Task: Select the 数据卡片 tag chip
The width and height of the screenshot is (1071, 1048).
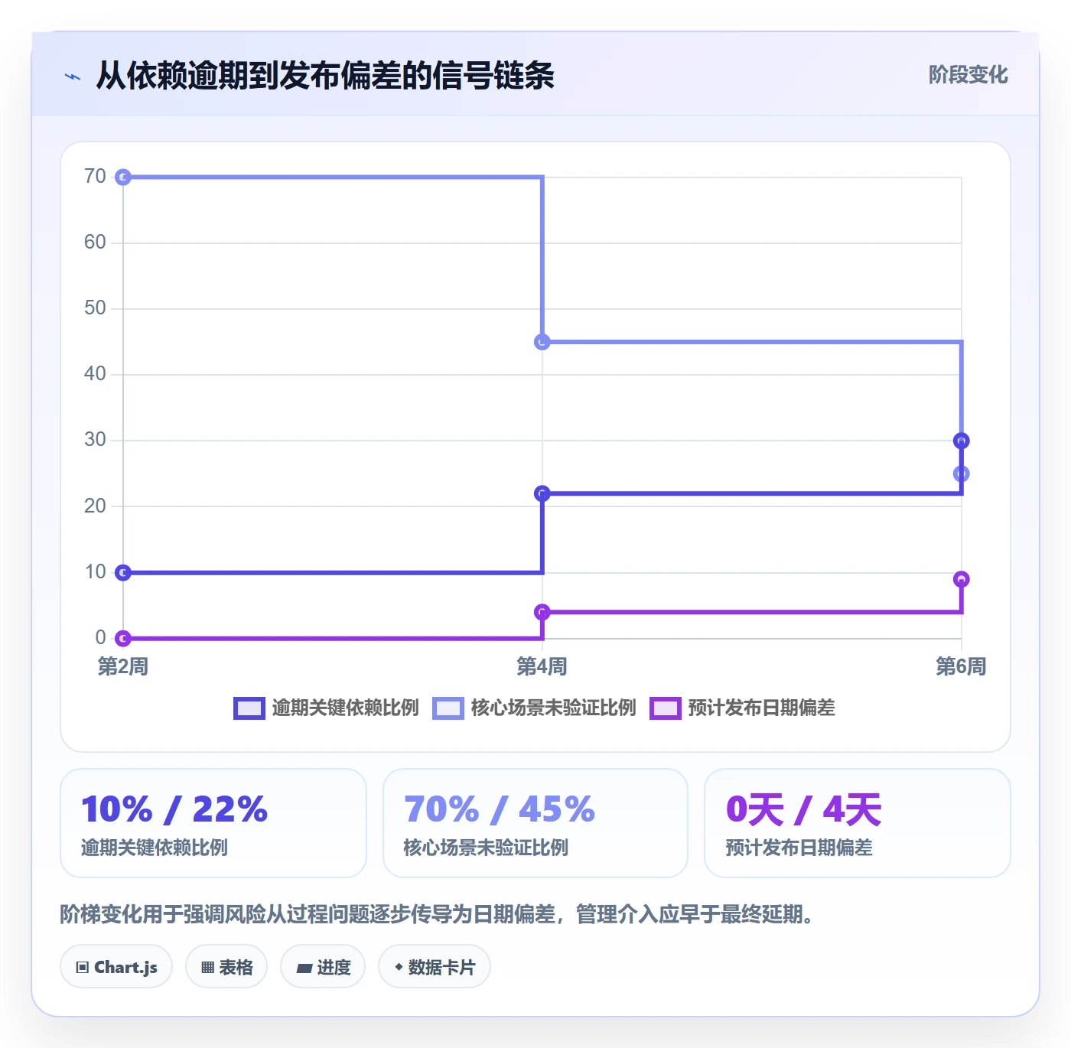Action: pos(435,967)
